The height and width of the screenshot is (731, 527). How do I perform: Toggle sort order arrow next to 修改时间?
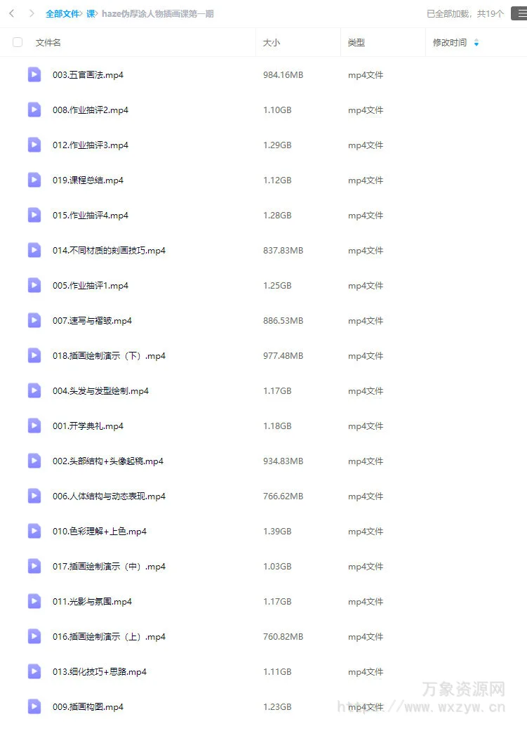pyautogui.click(x=476, y=42)
